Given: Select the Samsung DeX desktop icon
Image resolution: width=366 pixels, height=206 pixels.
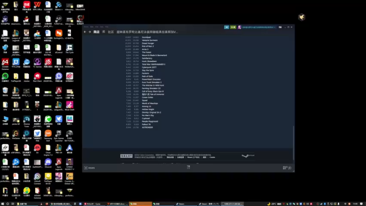Looking at the screenshot, I should click(48, 136).
